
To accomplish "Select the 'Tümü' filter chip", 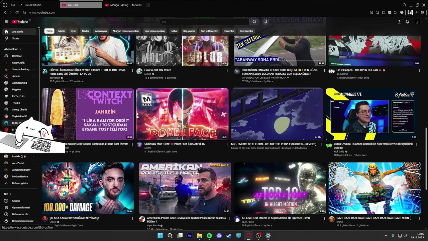I will tap(49, 31).
